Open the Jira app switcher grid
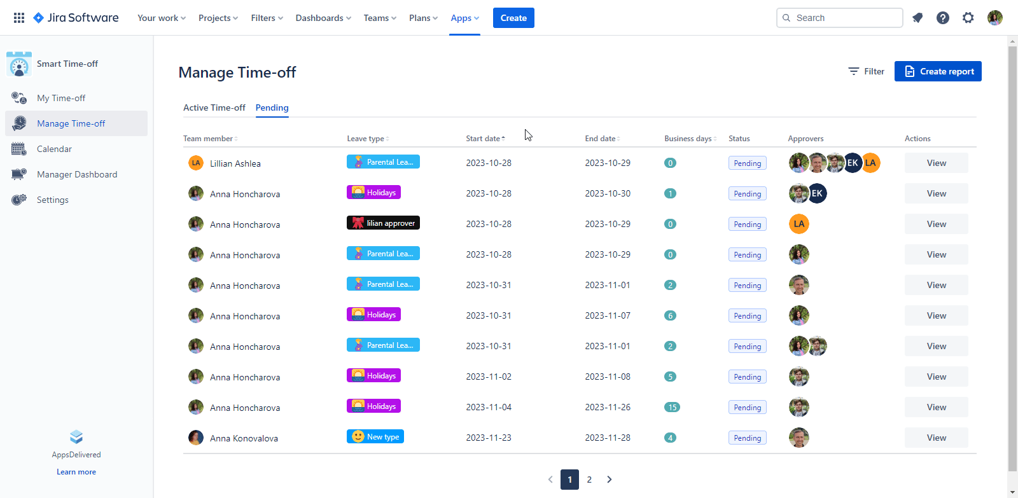The height and width of the screenshot is (498, 1018). [19, 18]
